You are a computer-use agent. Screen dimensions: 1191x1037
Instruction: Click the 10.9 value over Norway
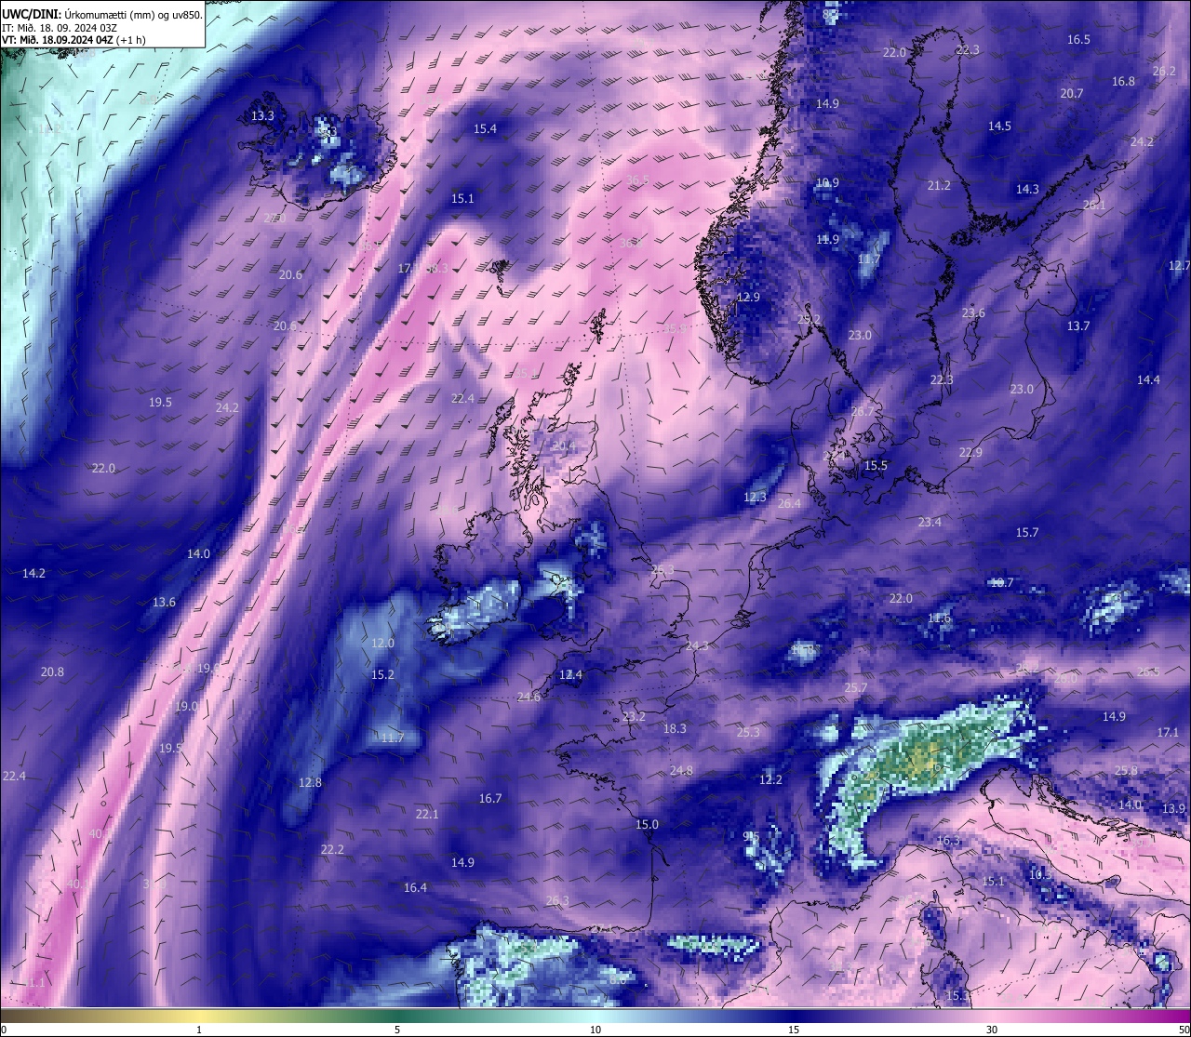(827, 183)
